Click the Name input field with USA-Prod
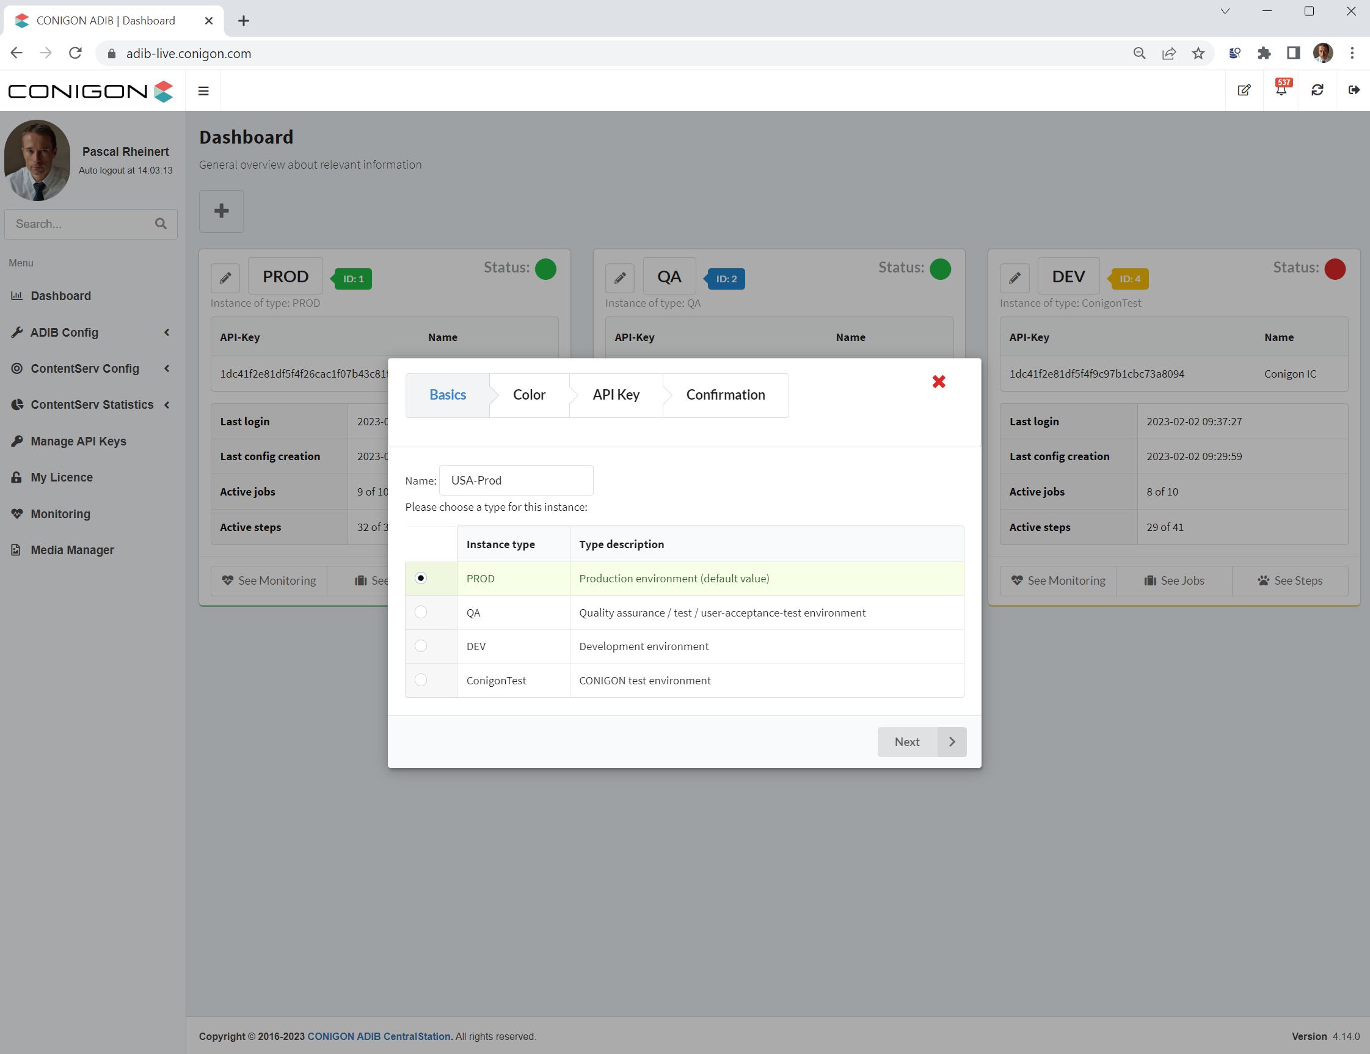The width and height of the screenshot is (1370, 1054). coord(516,481)
